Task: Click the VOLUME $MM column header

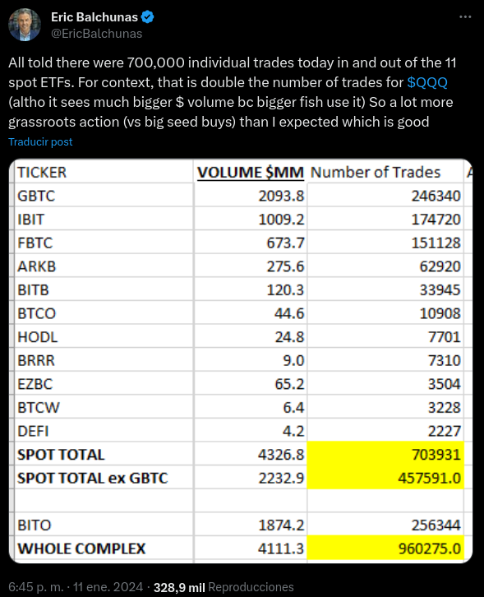Action: point(251,173)
